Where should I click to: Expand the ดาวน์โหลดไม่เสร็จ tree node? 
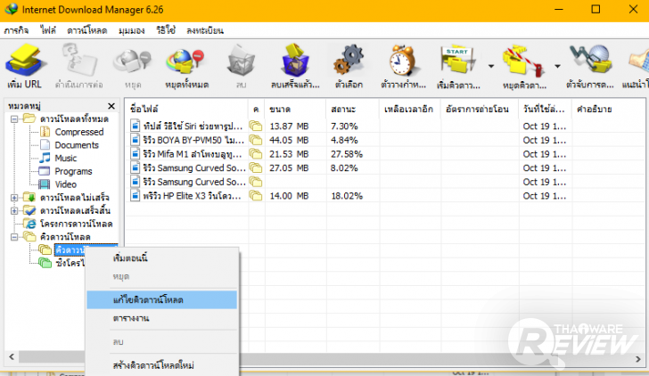(x=14, y=198)
